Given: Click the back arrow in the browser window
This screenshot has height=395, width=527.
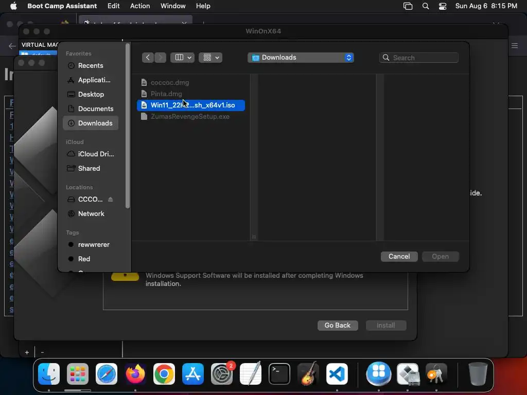Looking at the screenshot, I should point(12,46).
